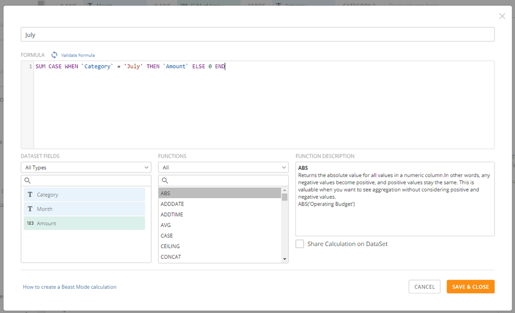This screenshot has height=313, width=515.
Task: Click the calculation name field containing July
Action: coord(258,34)
